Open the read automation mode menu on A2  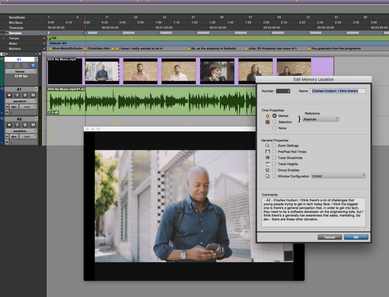pos(28,136)
